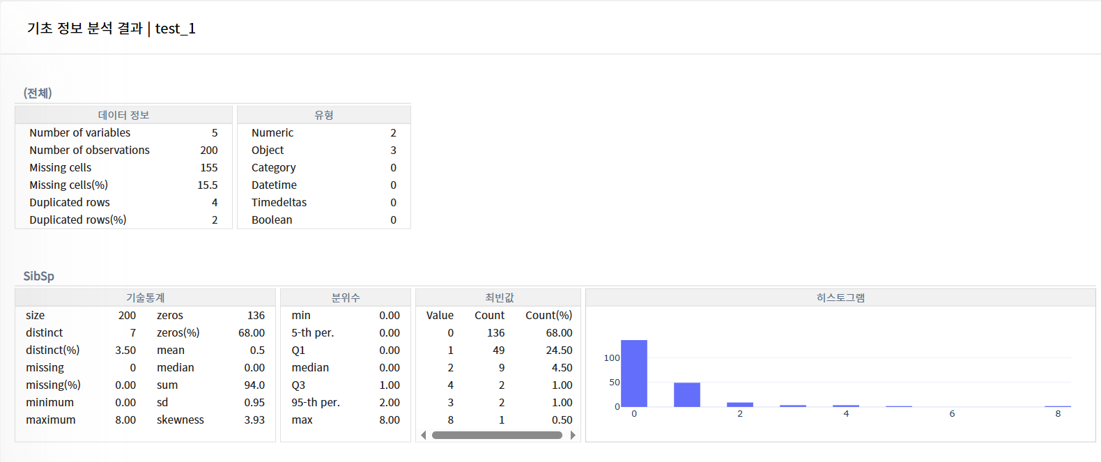
Task: Click the small histogram bar at value 2
Action: tap(740, 405)
